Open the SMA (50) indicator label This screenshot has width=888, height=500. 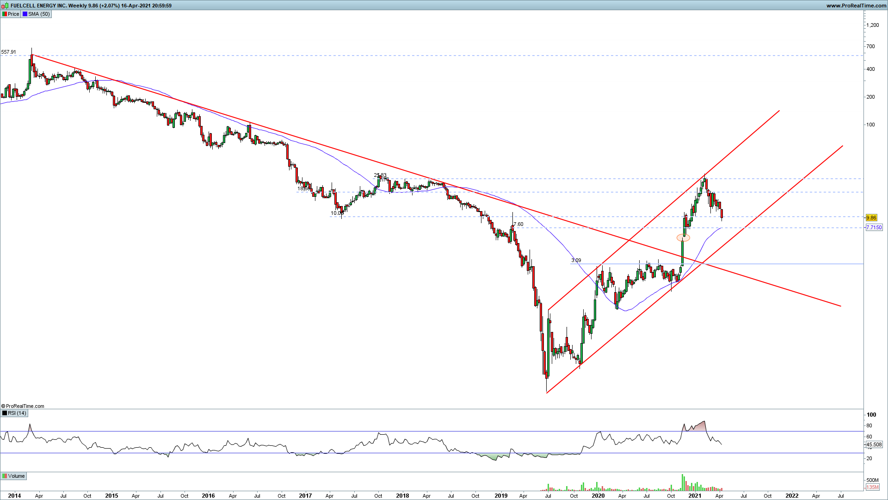[39, 14]
